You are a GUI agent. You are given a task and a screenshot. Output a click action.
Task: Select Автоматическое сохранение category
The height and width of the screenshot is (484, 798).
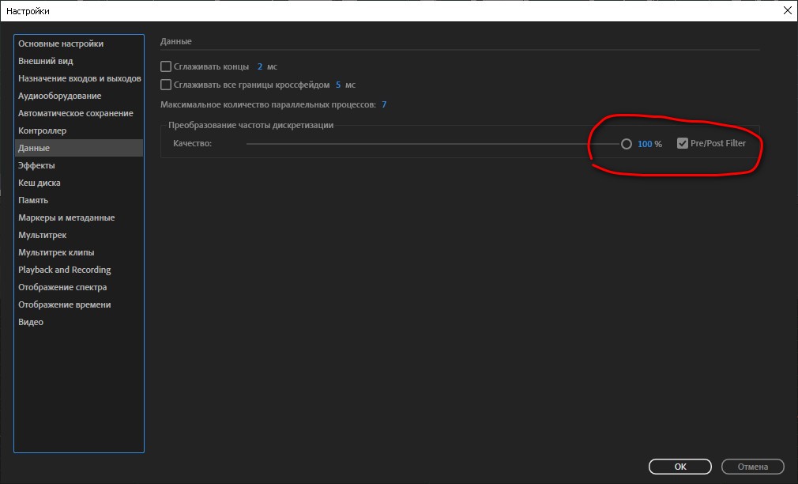click(x=76, y=114)
